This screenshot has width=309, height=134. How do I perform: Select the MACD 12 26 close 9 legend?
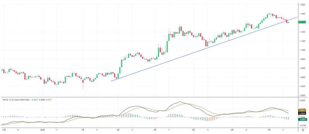[16, 100]
